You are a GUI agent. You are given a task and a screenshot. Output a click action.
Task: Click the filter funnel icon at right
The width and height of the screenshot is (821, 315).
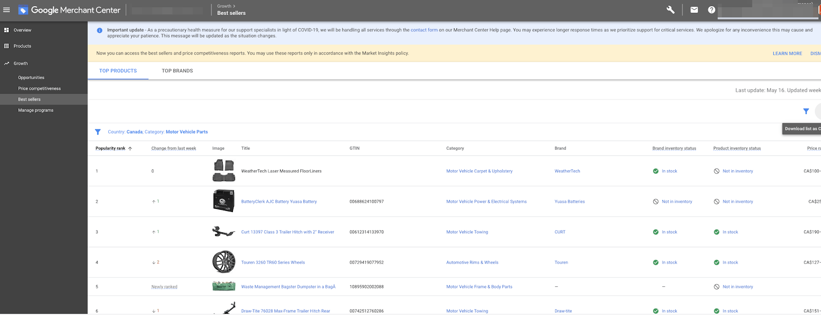806,111
